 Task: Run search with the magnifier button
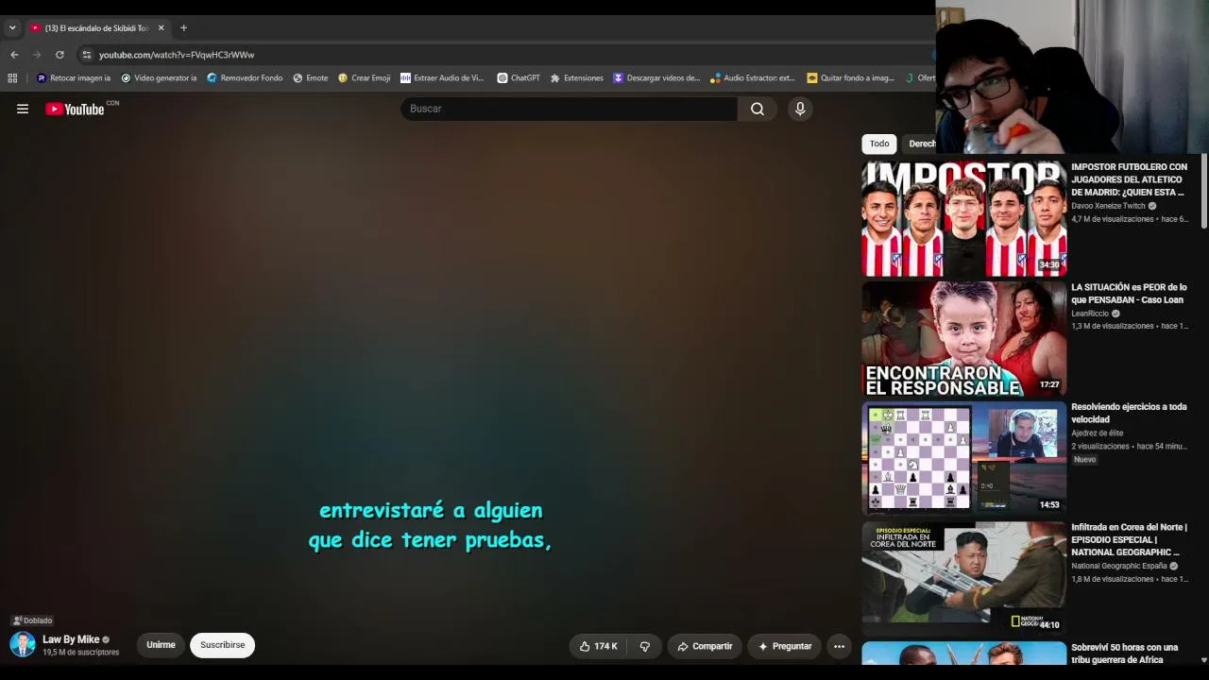tap(758, 109)
